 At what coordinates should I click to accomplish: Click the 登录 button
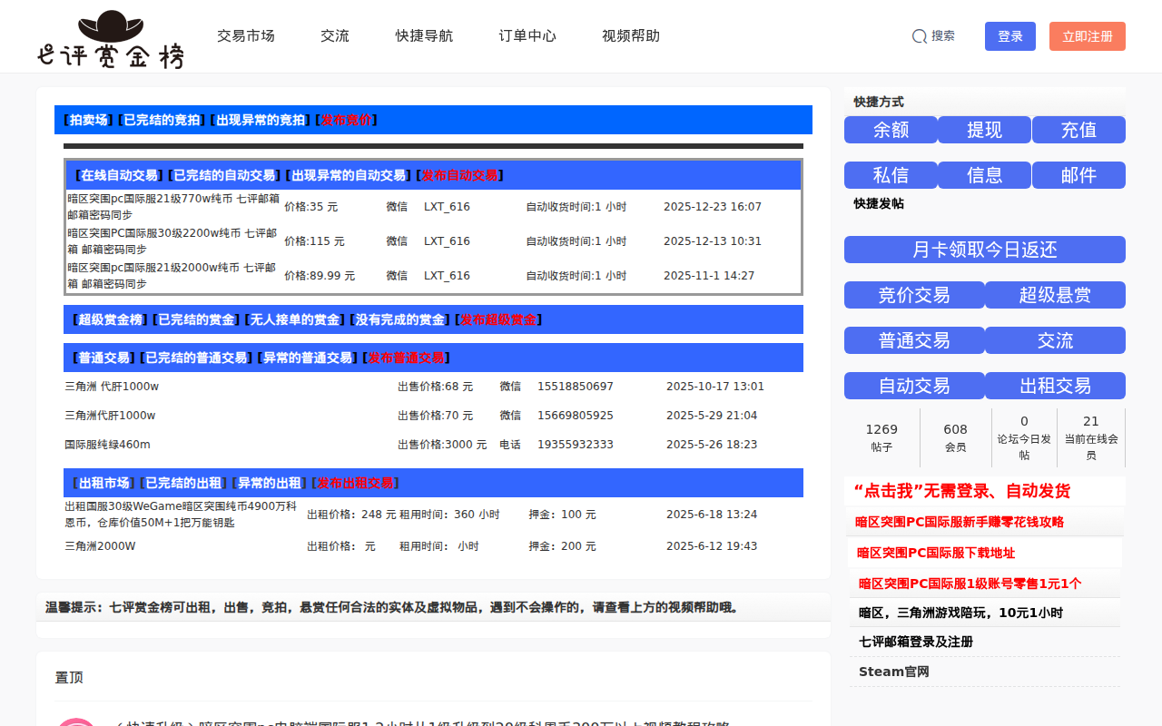(x=1009, y=35)
